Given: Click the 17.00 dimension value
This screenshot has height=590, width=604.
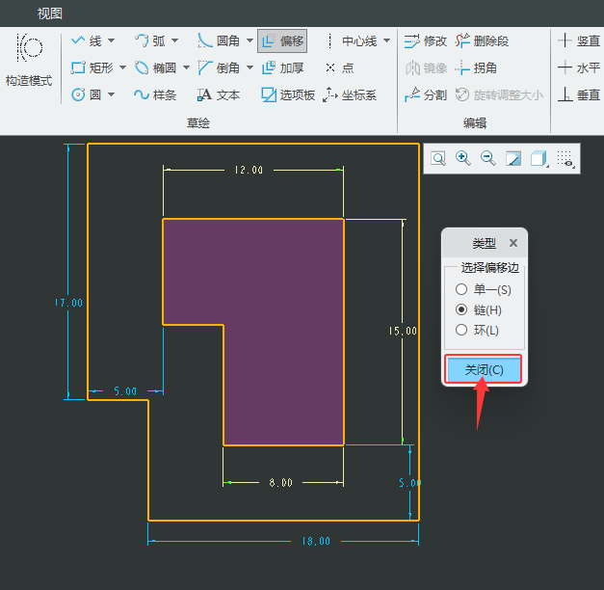Looking at the screenshot, I should click(68, 303).
